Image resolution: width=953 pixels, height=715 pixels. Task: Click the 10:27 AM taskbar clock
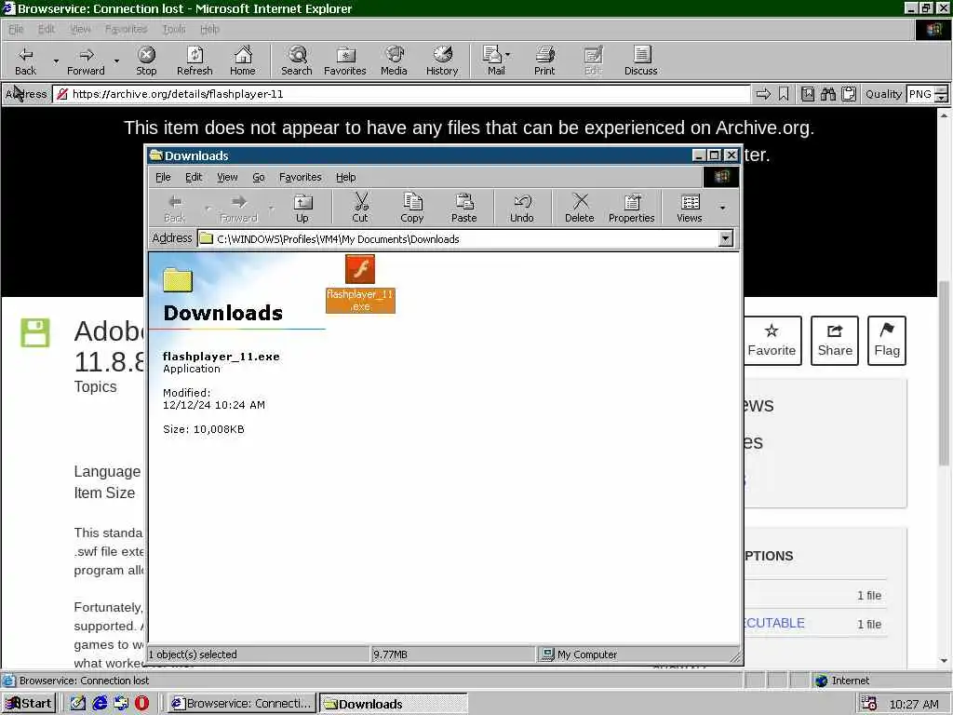914,704
